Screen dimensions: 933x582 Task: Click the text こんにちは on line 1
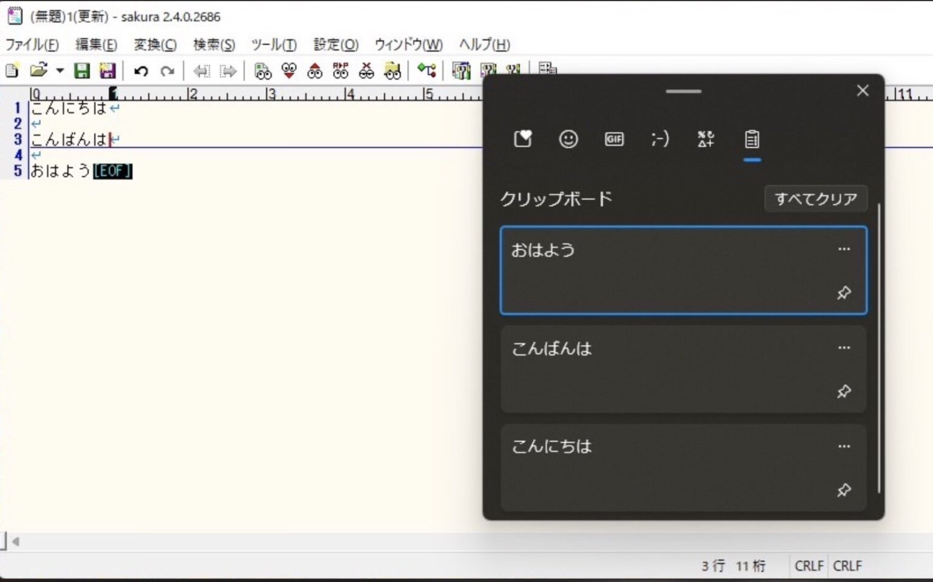tap(69, 108)
